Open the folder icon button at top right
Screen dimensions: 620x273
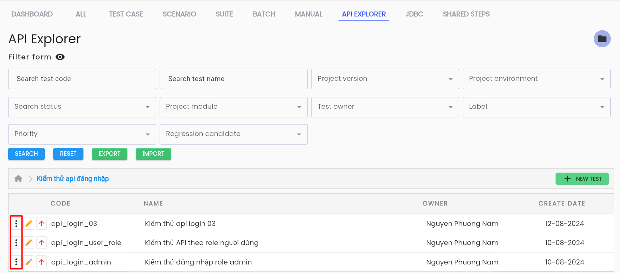[602, 39]
